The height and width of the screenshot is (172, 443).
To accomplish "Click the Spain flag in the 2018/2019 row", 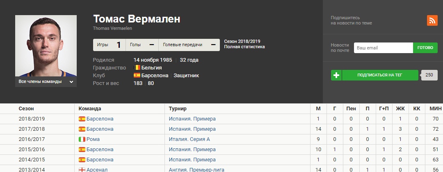I will click(82, 119).
